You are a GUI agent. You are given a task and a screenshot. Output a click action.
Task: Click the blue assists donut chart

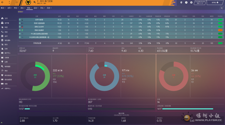coord(104,76)
